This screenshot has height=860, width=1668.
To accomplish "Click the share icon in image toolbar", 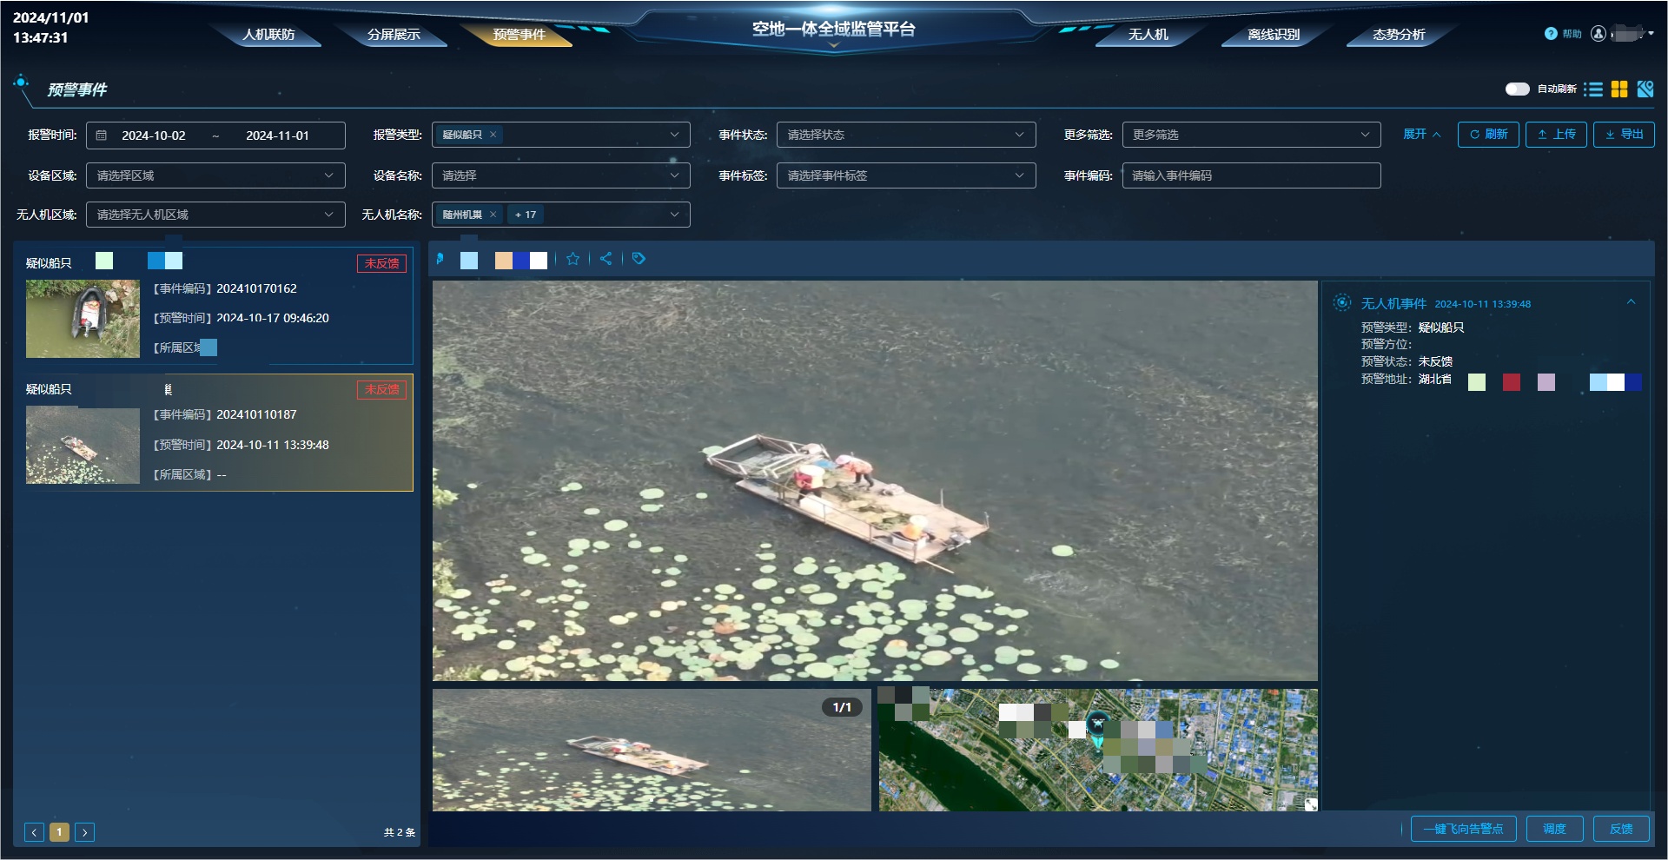I will (606, 259).
